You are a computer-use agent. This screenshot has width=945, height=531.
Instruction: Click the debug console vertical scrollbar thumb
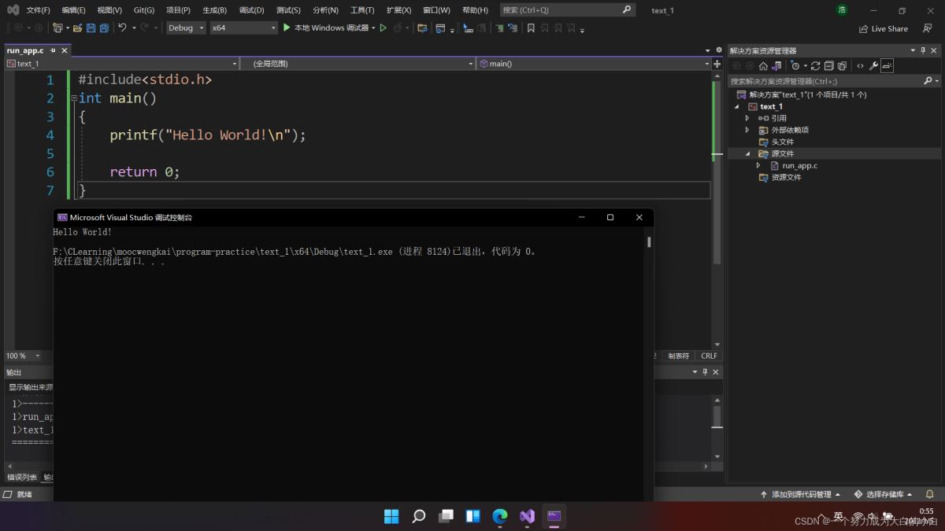point(649,242)
